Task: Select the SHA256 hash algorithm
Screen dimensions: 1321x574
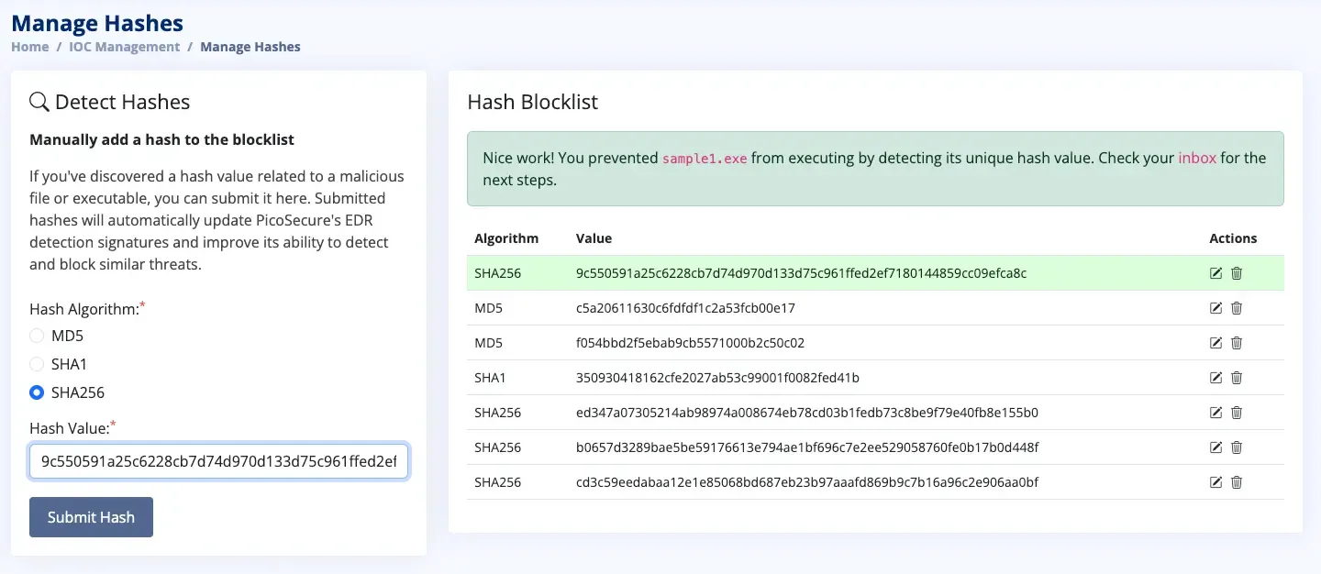Action: 37,392
